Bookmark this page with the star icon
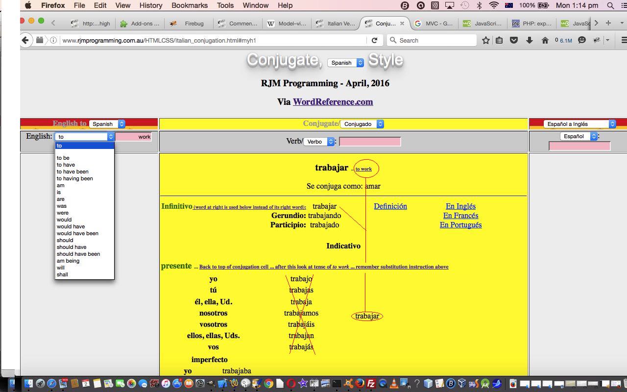The height and width of the screenshot is (392, 627). [x=485, y=40]
